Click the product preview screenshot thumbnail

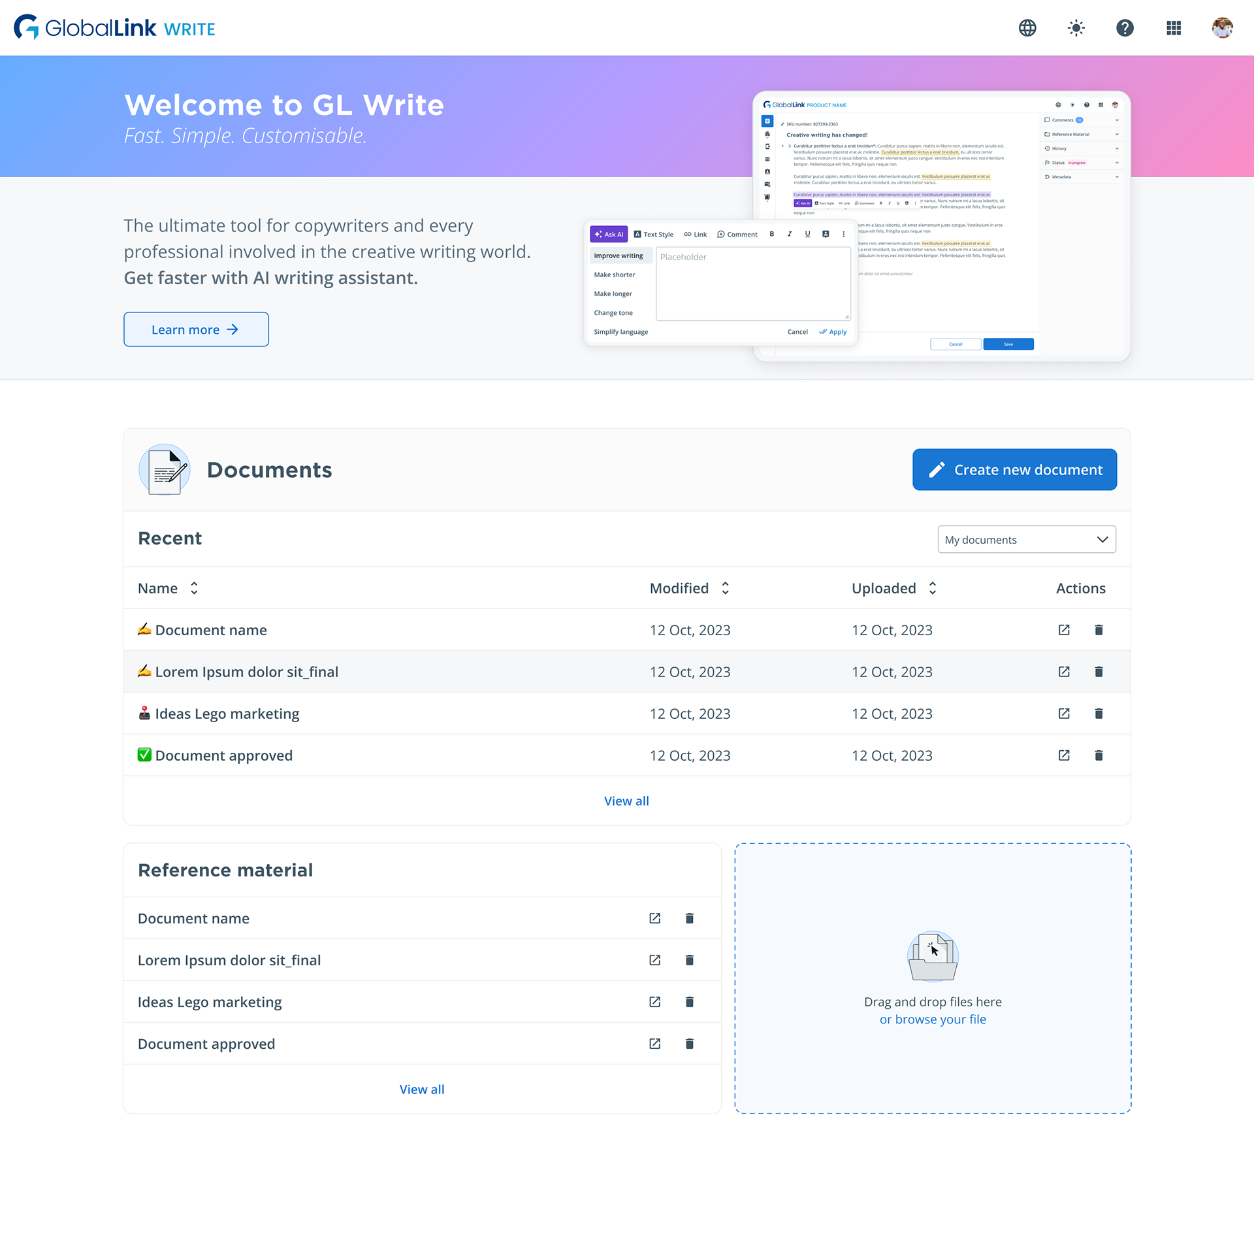pyautogui.click(x=941, y=225)
